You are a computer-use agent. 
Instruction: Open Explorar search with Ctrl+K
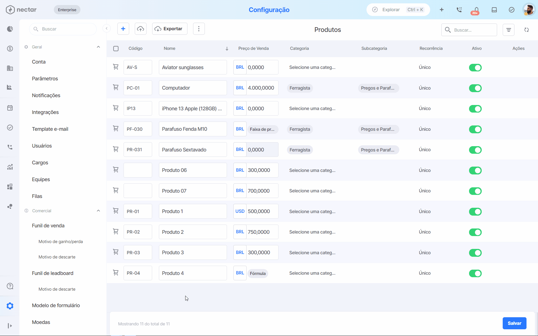point(398,10)
